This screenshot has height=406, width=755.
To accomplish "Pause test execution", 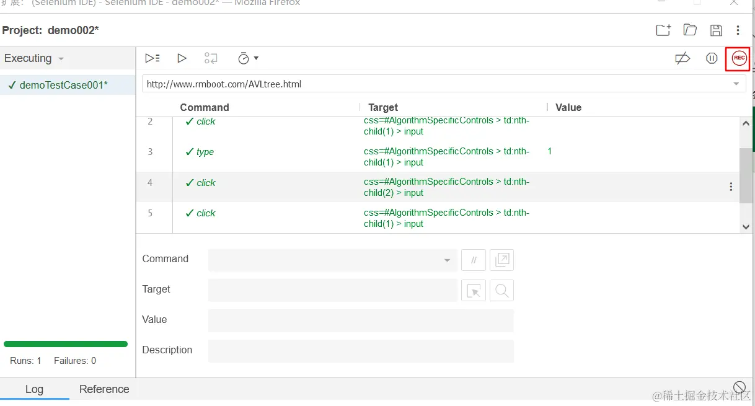I will pos(712,58).
